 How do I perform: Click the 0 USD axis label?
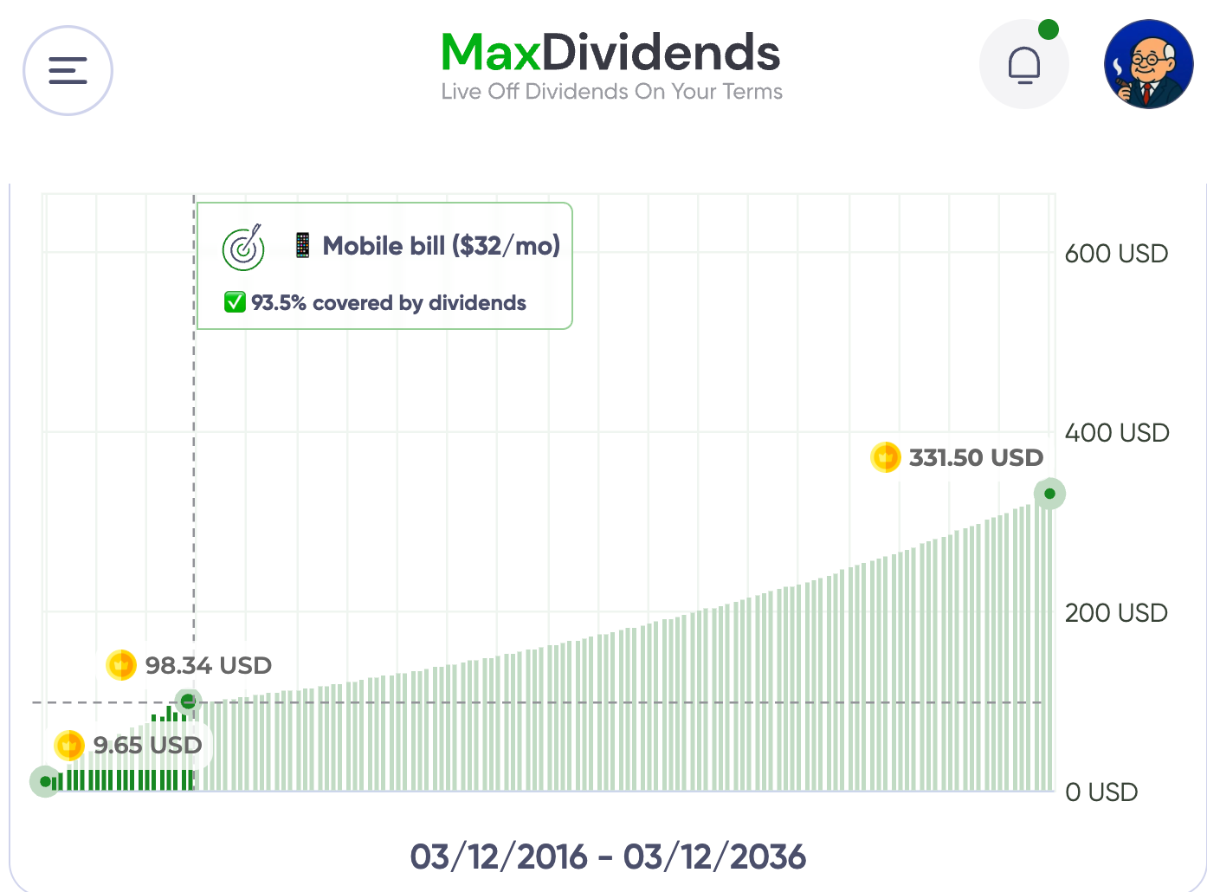pos(1101,792)
